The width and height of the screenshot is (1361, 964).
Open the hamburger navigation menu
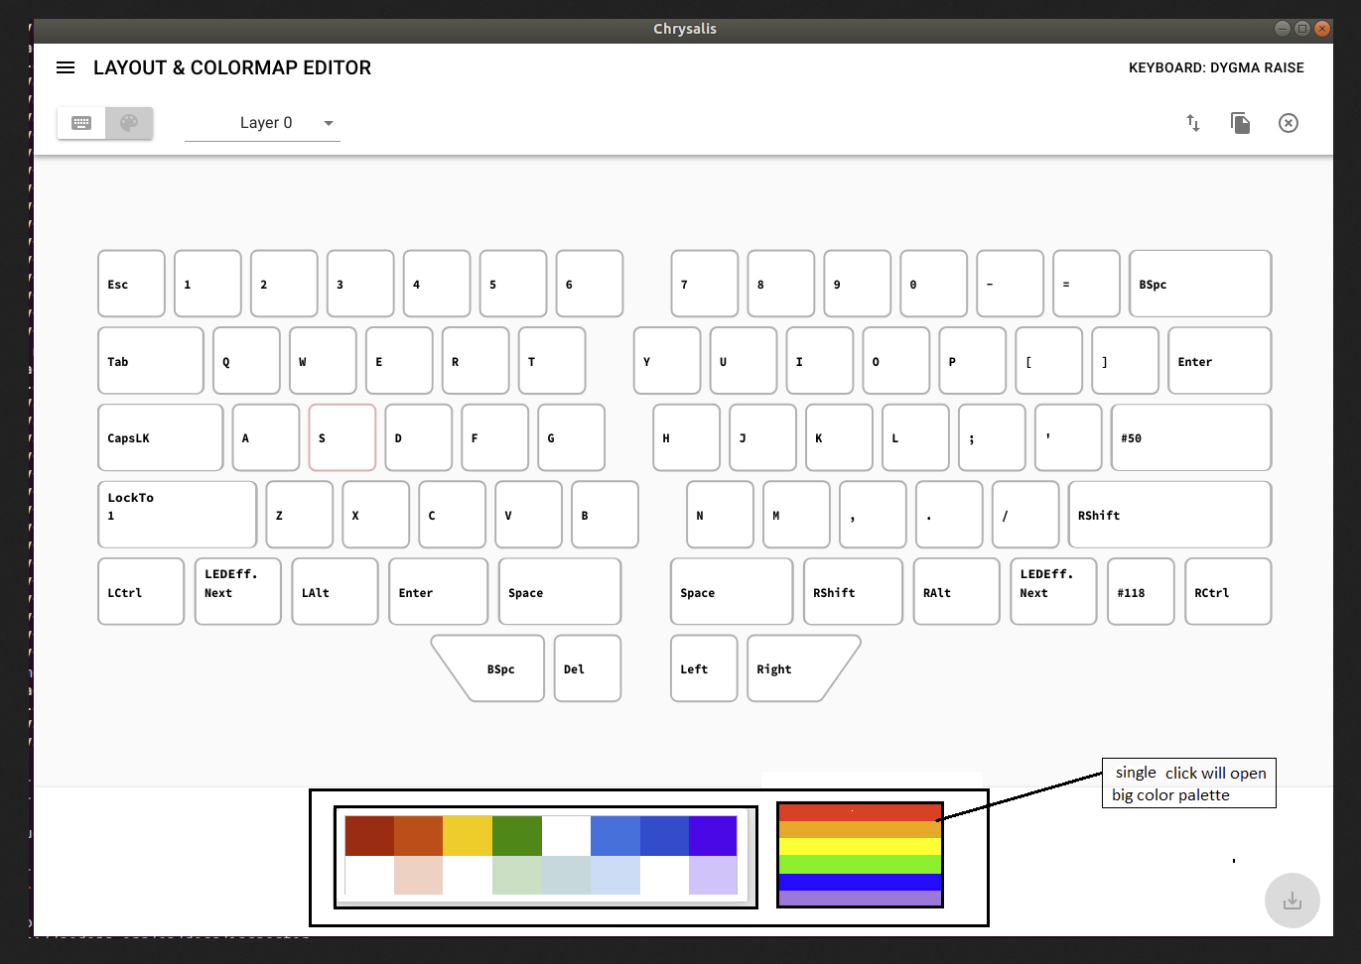click(66, 67)
